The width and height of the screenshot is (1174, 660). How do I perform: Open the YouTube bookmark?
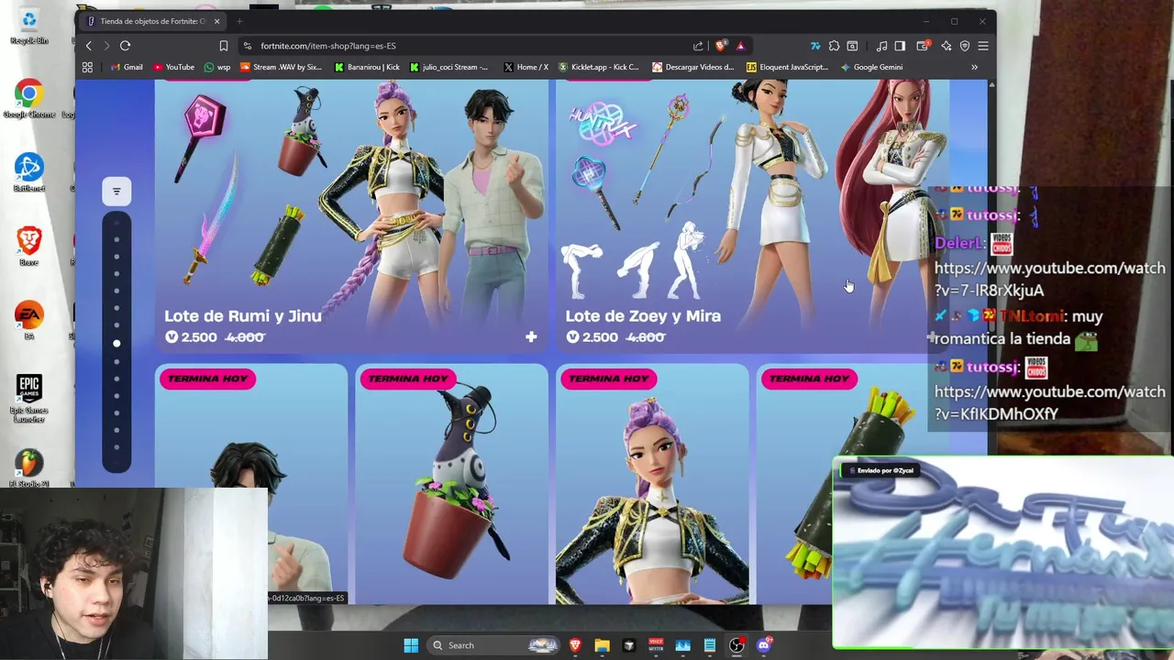coord(173,67)
